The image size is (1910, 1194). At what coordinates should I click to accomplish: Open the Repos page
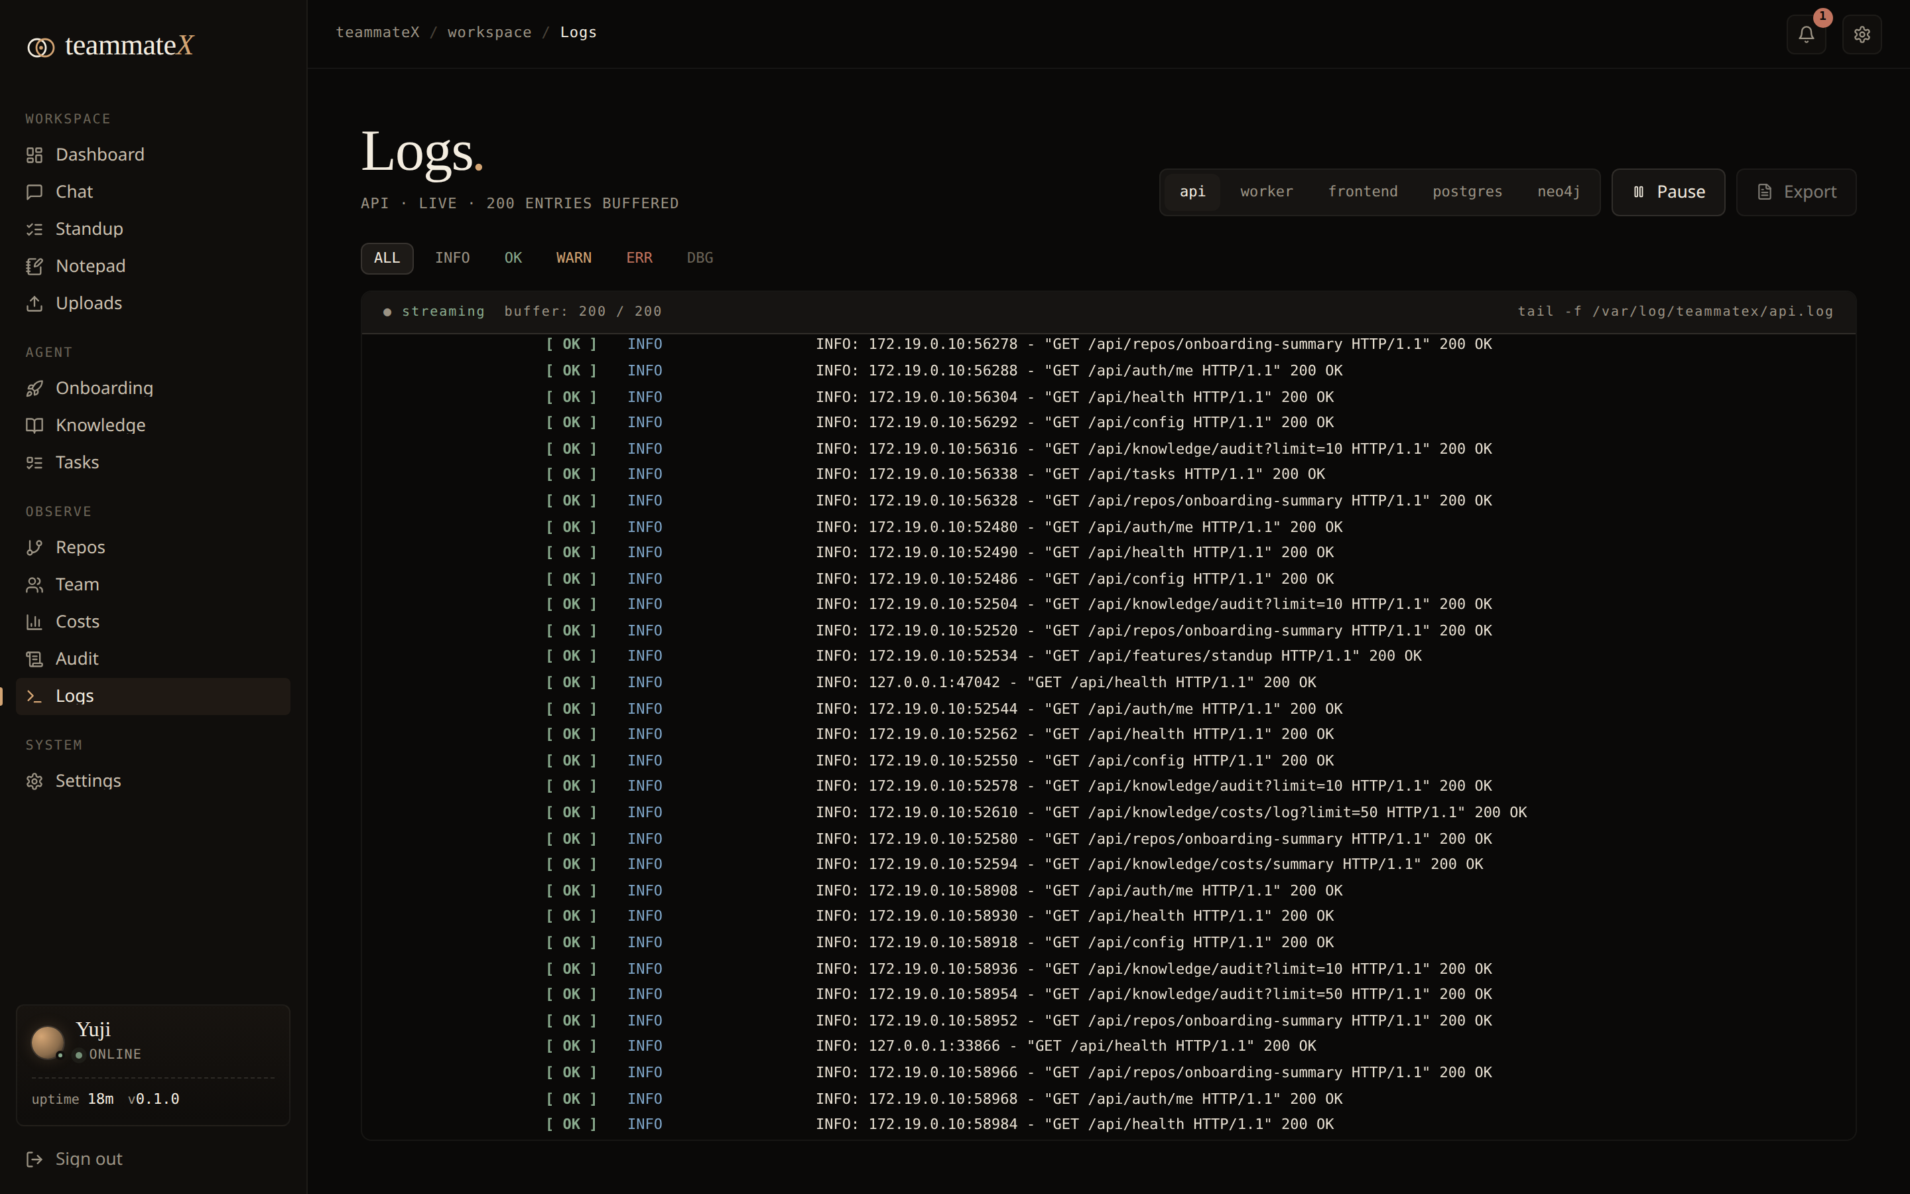153,547
